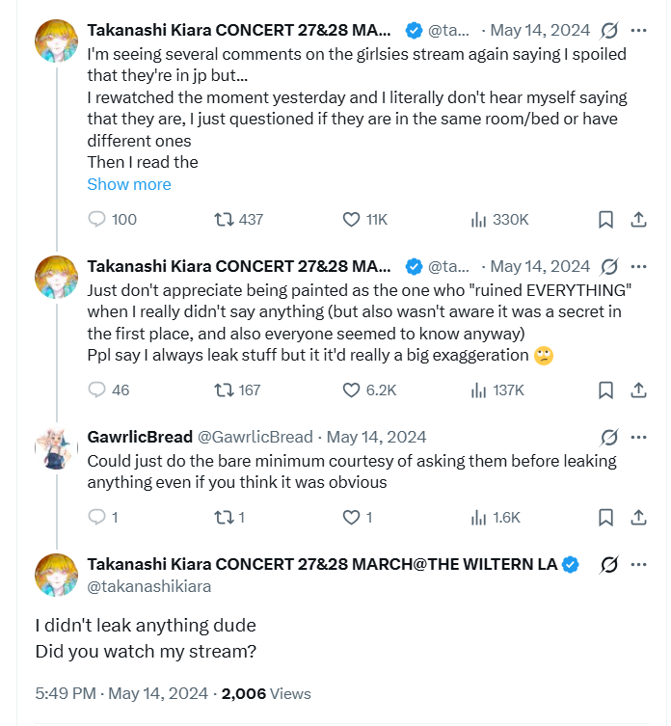Open the 5:49 PM May 14, 2024 timestamp
This screenshot has width=671, height=726.
click(x=122, y=693)
